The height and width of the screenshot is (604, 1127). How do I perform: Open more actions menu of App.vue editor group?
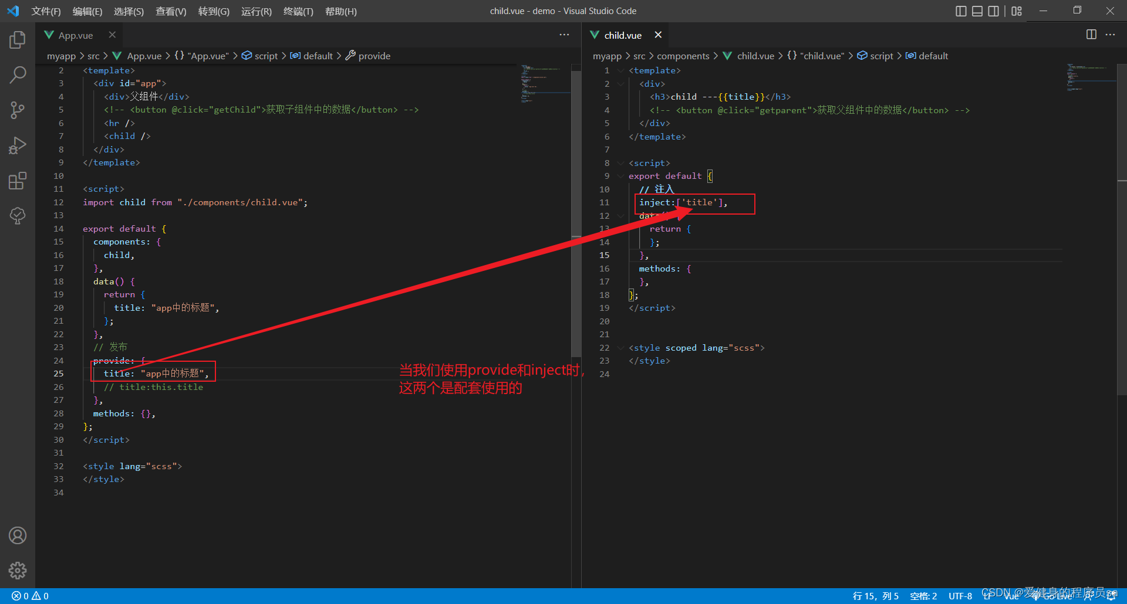coord(564,35)
